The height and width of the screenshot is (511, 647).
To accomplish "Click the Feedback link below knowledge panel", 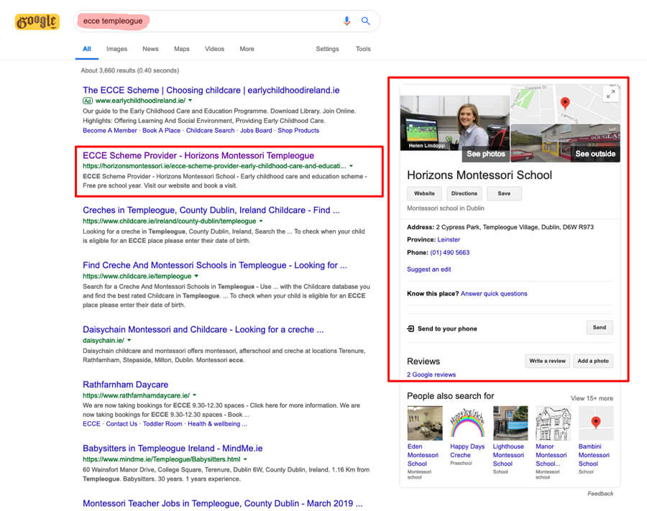I will coord(600,493).
